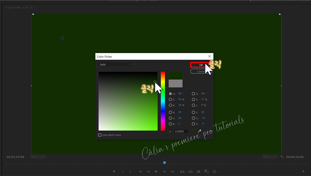The height and width of the screenshot is (176, 311).
Task: Step back one frame
Action: [148, 171]
